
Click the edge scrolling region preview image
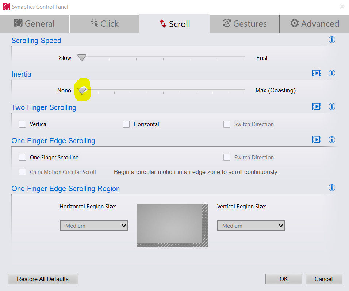(172, 226)
